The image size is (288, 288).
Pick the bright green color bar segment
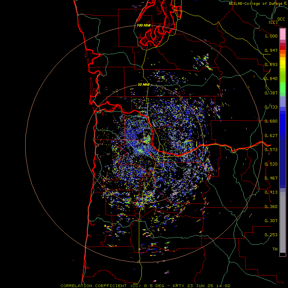click(283, 87)
